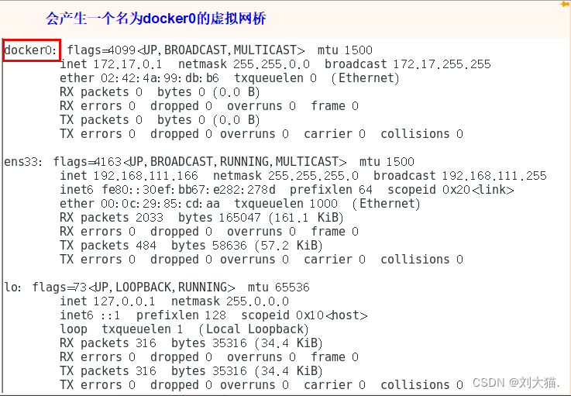Image resolution: width=571 pixels, height=396 pixels.
Task: Click the orange pushpin icon
Action: 565,4
